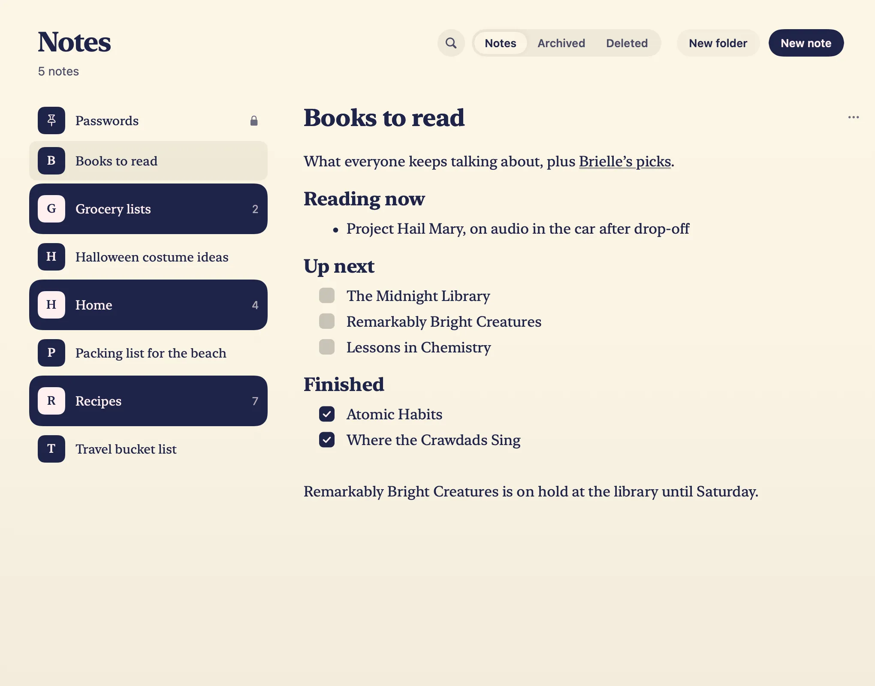Click the Up next heading

pos(339,266)
